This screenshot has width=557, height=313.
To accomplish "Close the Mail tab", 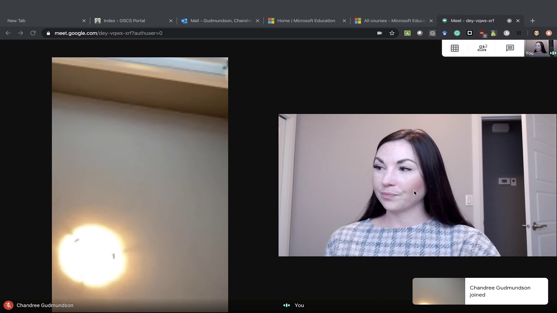I will (x=258, y=20).
